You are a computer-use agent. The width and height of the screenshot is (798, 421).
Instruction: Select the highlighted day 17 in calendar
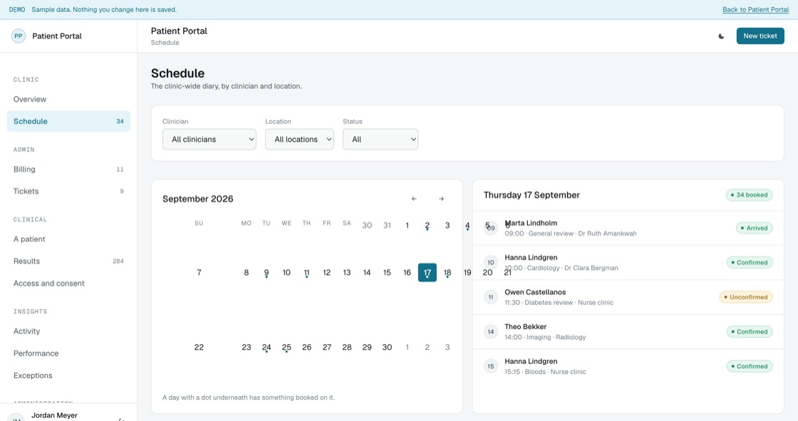(x=427, y=272)
